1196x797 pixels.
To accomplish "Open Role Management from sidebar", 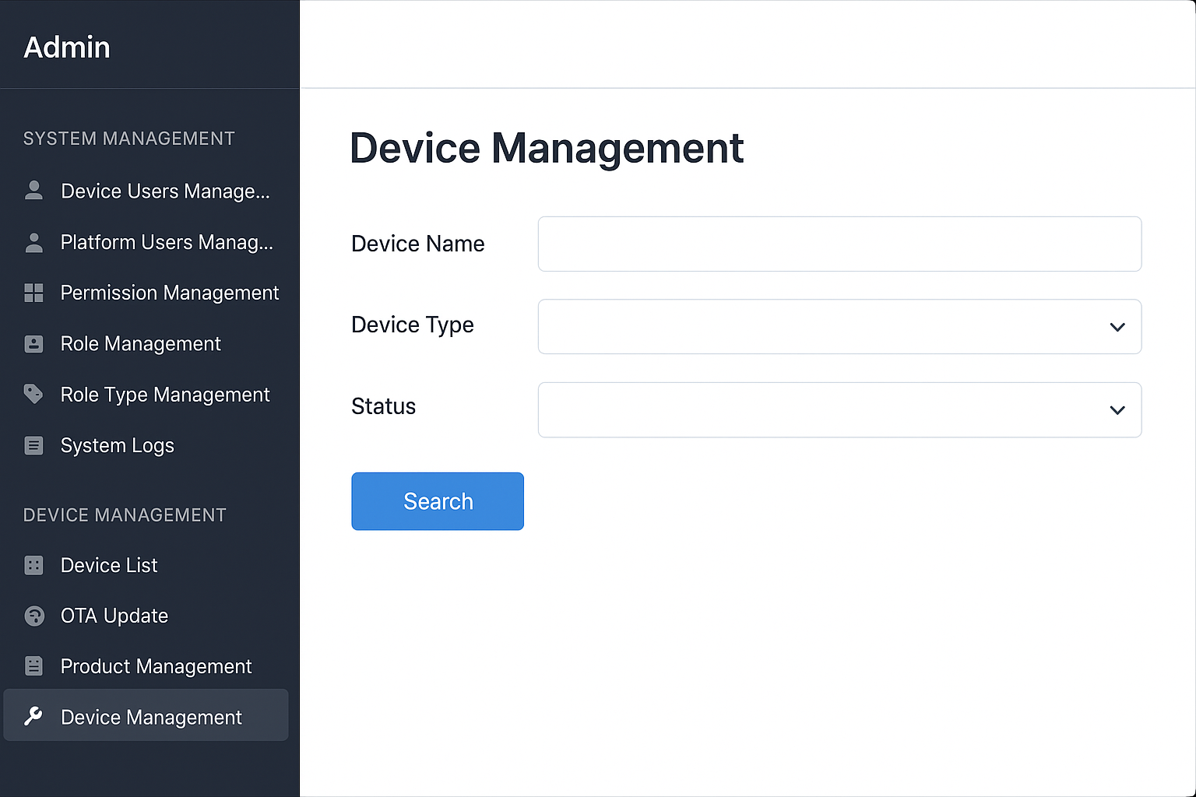I will pyautogui.click(x=140, y=343).
